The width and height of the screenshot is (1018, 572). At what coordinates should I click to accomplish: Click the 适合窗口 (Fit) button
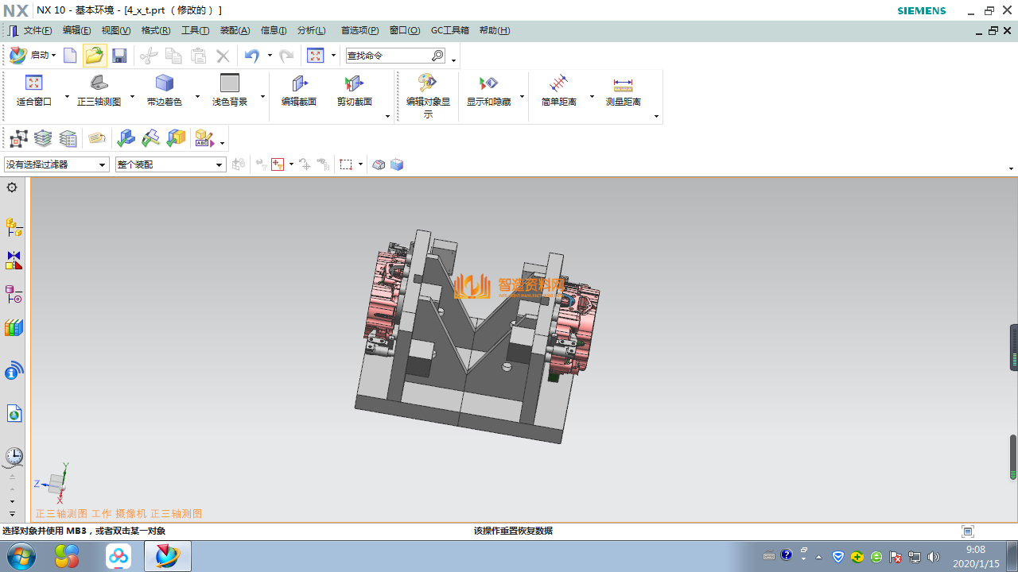(x=33, y=91)
